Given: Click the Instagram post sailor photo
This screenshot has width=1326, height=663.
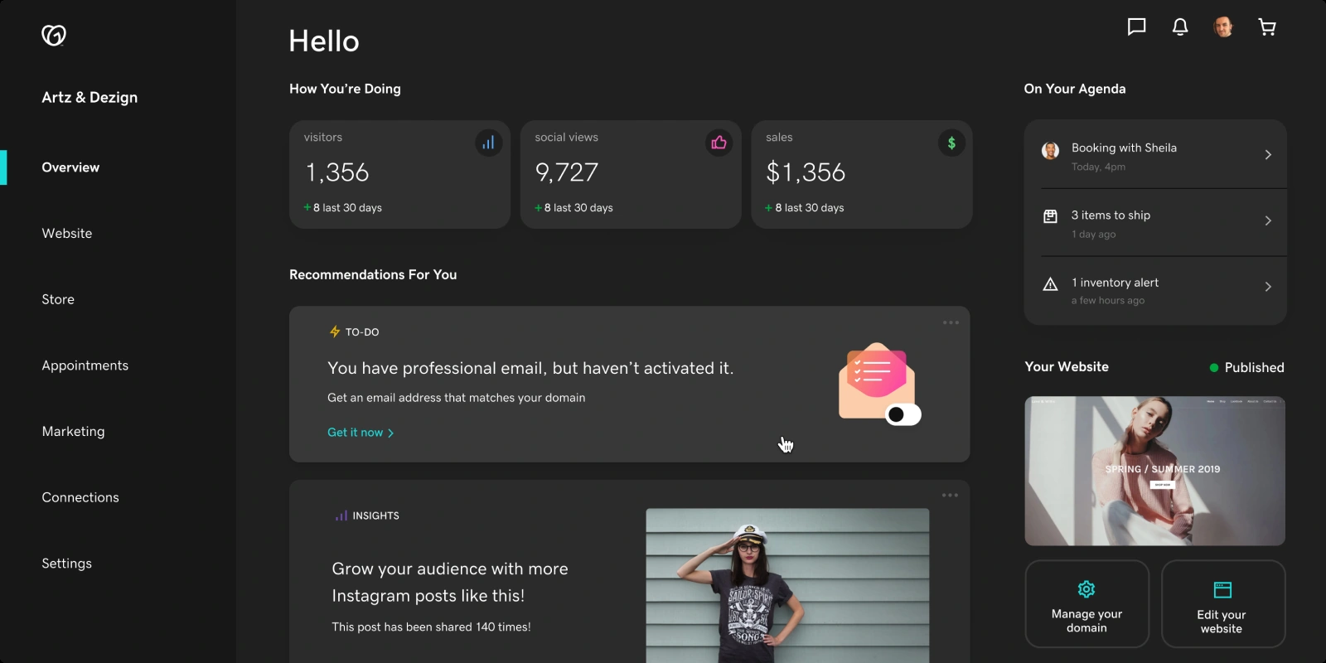Looking at the screenshot, I should 787,585.
